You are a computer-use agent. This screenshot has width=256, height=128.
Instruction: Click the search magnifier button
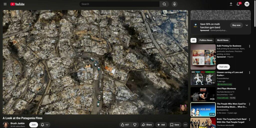(164, 4)
